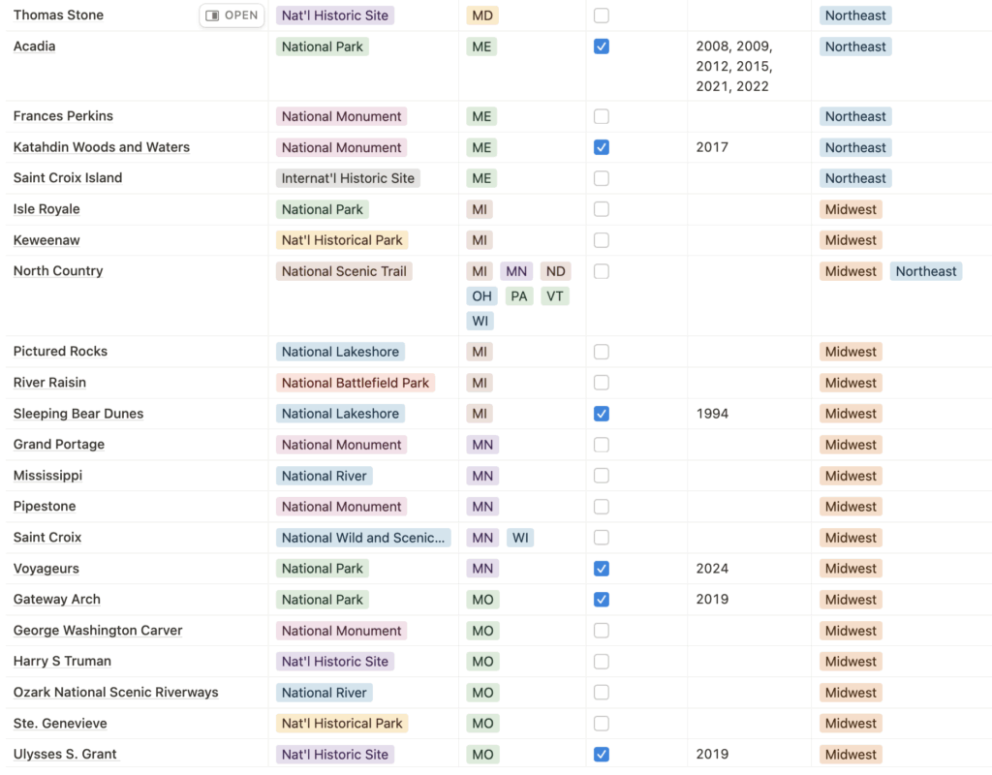The image size is (992, 775).
Task: Open the Thomas Stone page in side peek
Action: [58, 15]
